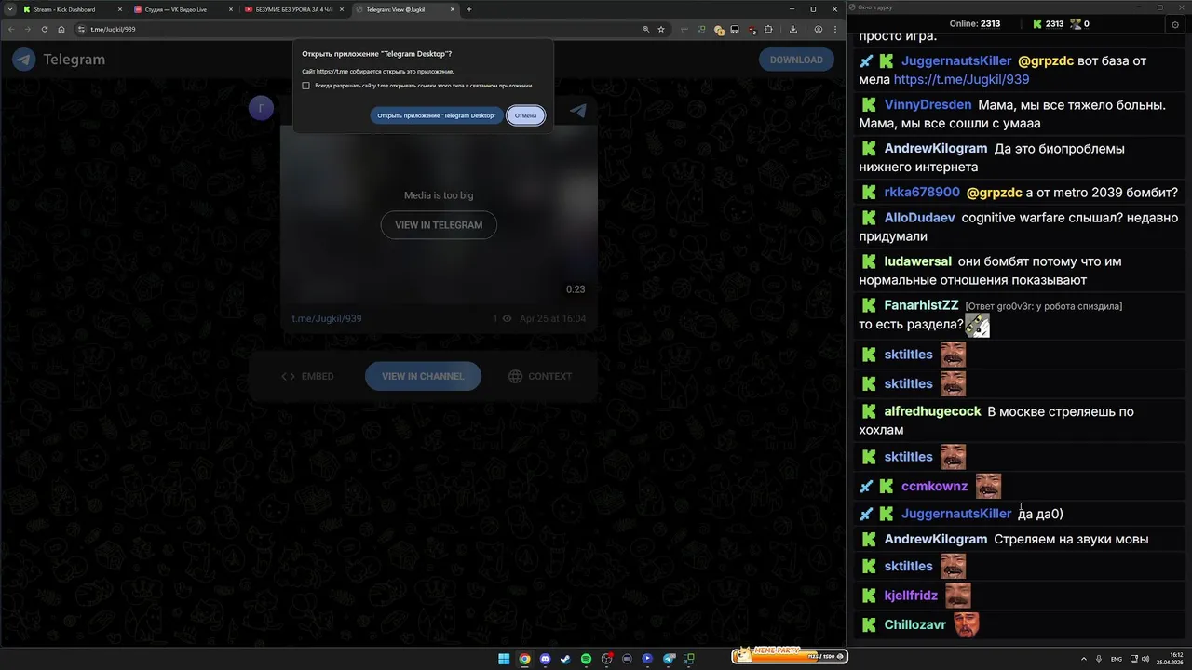This screenshot has height=670, width=1192.
Task: Open the browser downloads icon
Action: pyautogui.click(x=792, y=29)
